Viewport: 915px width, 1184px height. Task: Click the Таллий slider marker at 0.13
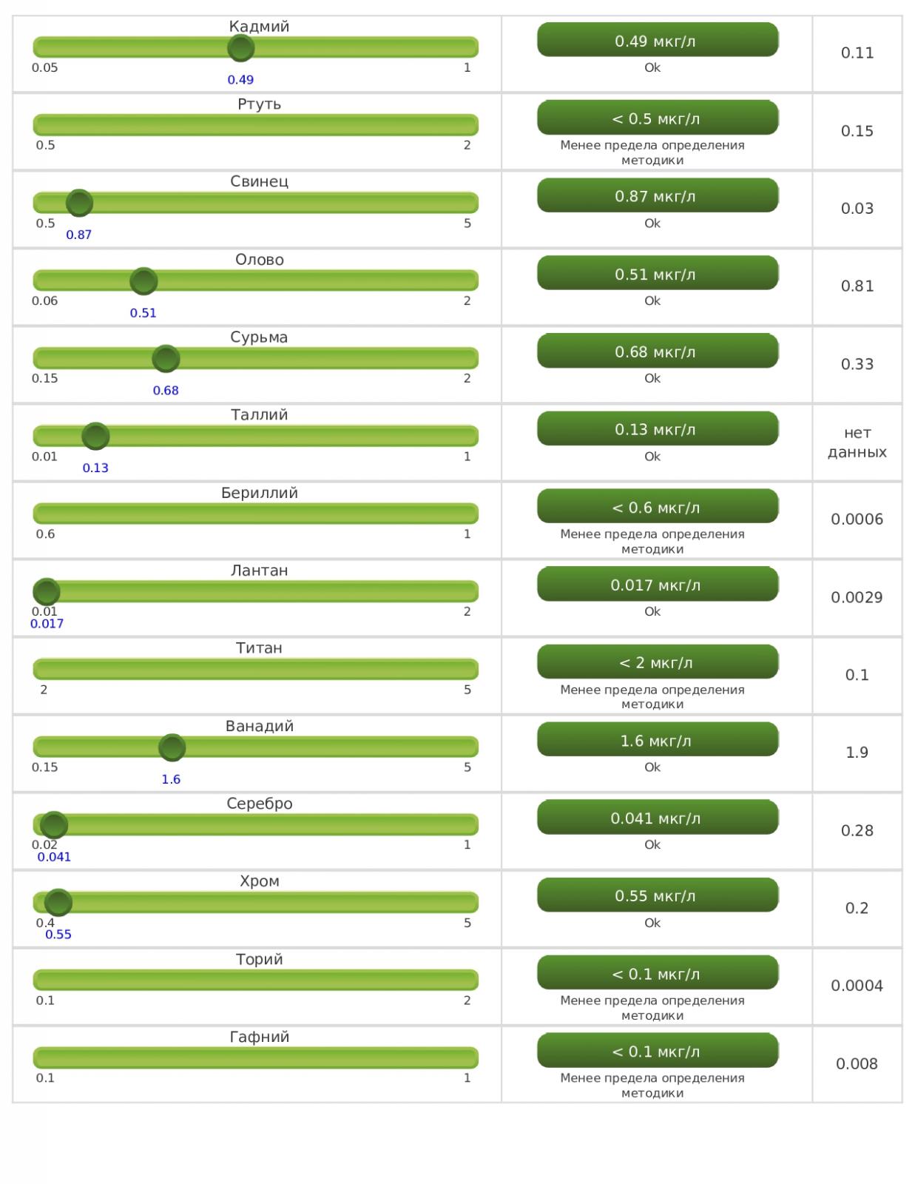point(95,437)
